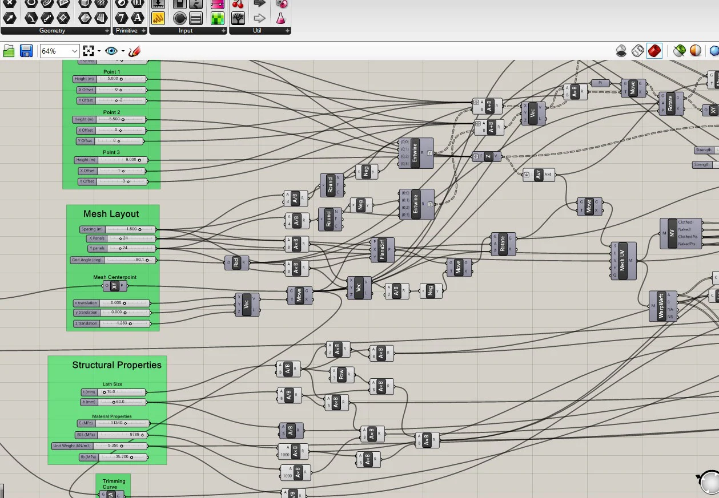Select the Integer '7' primitive icon
The width and height of the screenshot is (719, 498).
click(x=122, y=18)
